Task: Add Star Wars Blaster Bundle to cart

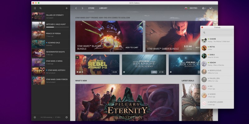Action: (132, 47)
